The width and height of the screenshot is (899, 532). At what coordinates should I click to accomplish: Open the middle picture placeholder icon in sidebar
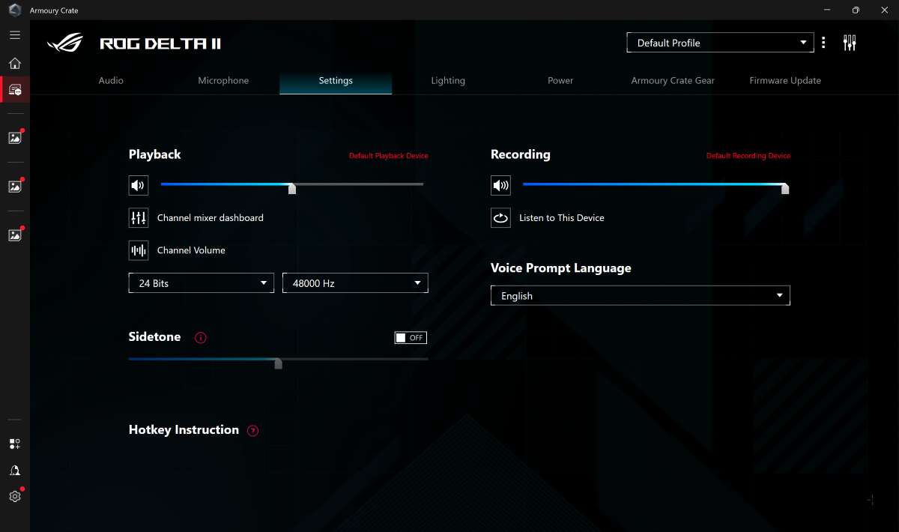[15, 187]
